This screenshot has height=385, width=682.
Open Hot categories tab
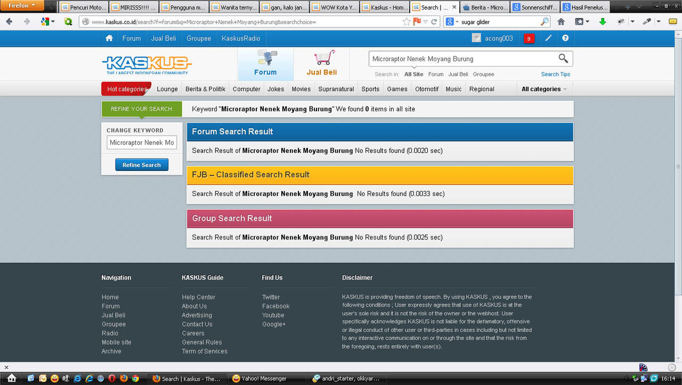tap(127, 89)
